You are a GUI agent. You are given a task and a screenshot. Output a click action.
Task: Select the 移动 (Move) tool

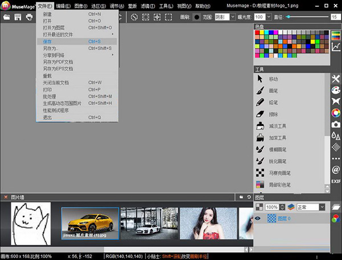coord(272,79)
